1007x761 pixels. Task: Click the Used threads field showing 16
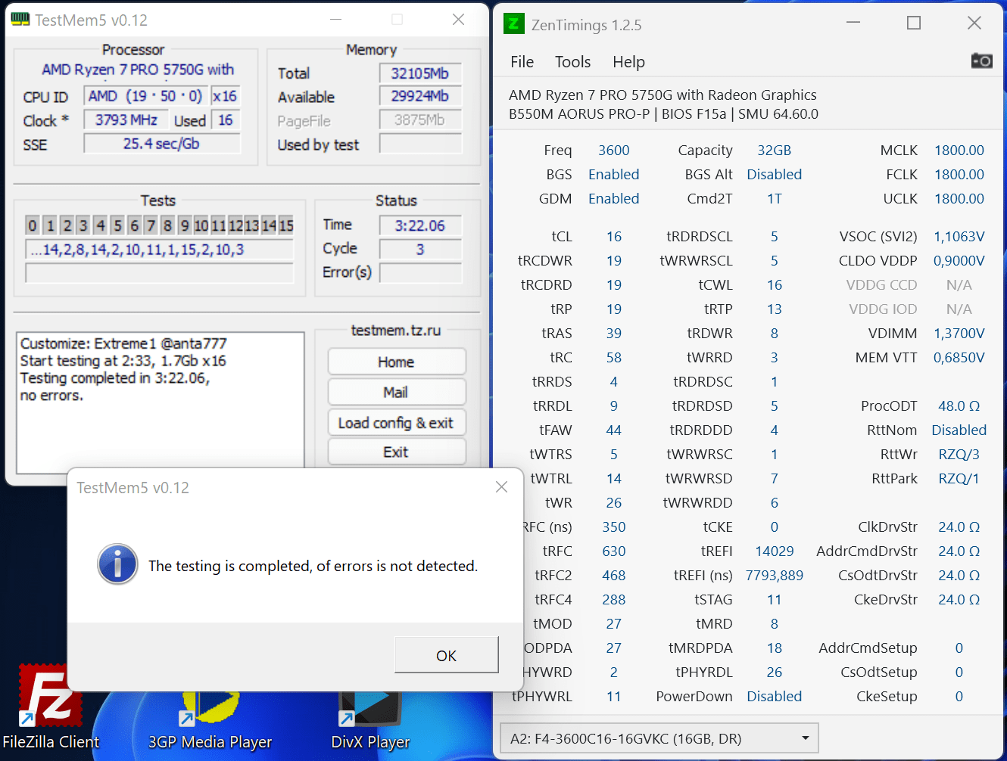226,120
